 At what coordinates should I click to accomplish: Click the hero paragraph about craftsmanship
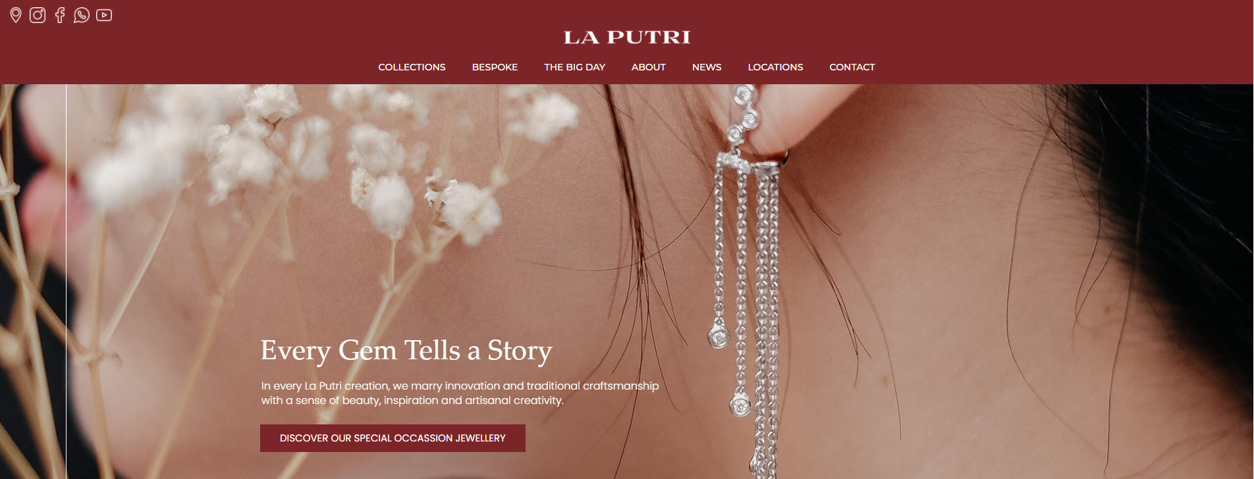tap(460, 393)
